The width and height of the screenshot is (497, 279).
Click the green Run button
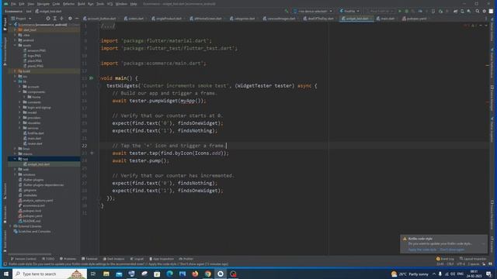400,11
